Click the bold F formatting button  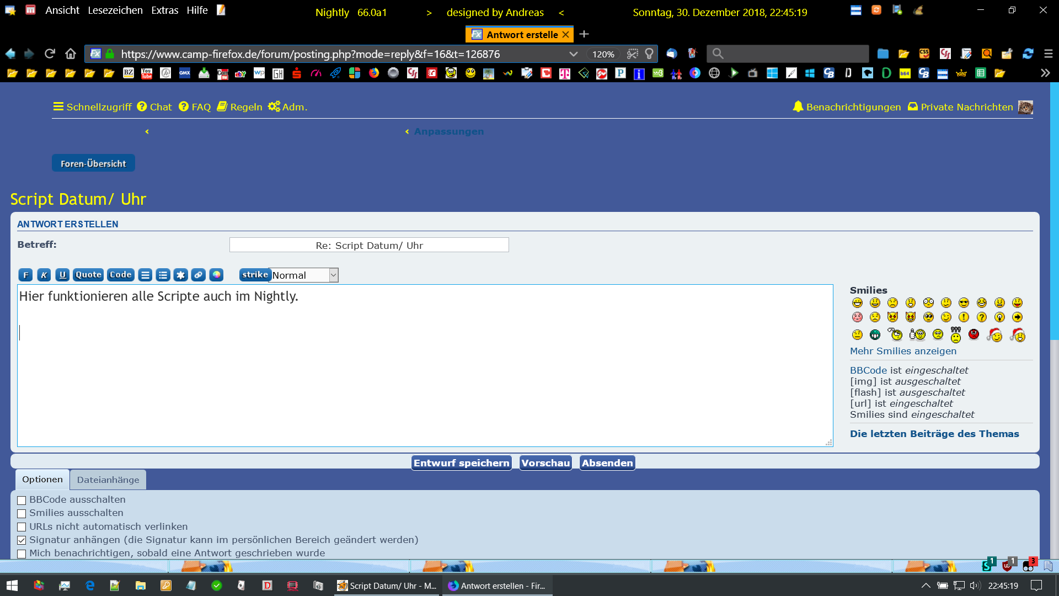click(x=25, y=275)
